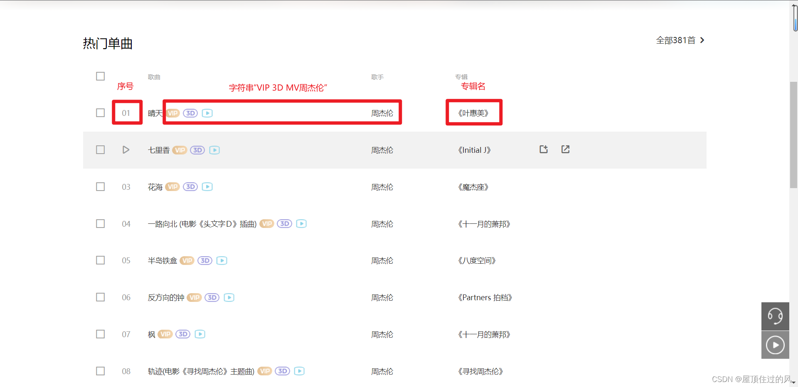This screenshot has width=798, height=387.
Task: Click the VIP badge on 轨迹 row
Action: click(265, 371)
